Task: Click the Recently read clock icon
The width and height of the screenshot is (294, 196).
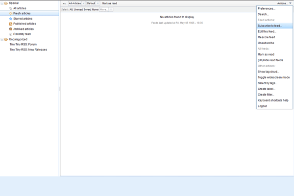Action: (11, 34)
